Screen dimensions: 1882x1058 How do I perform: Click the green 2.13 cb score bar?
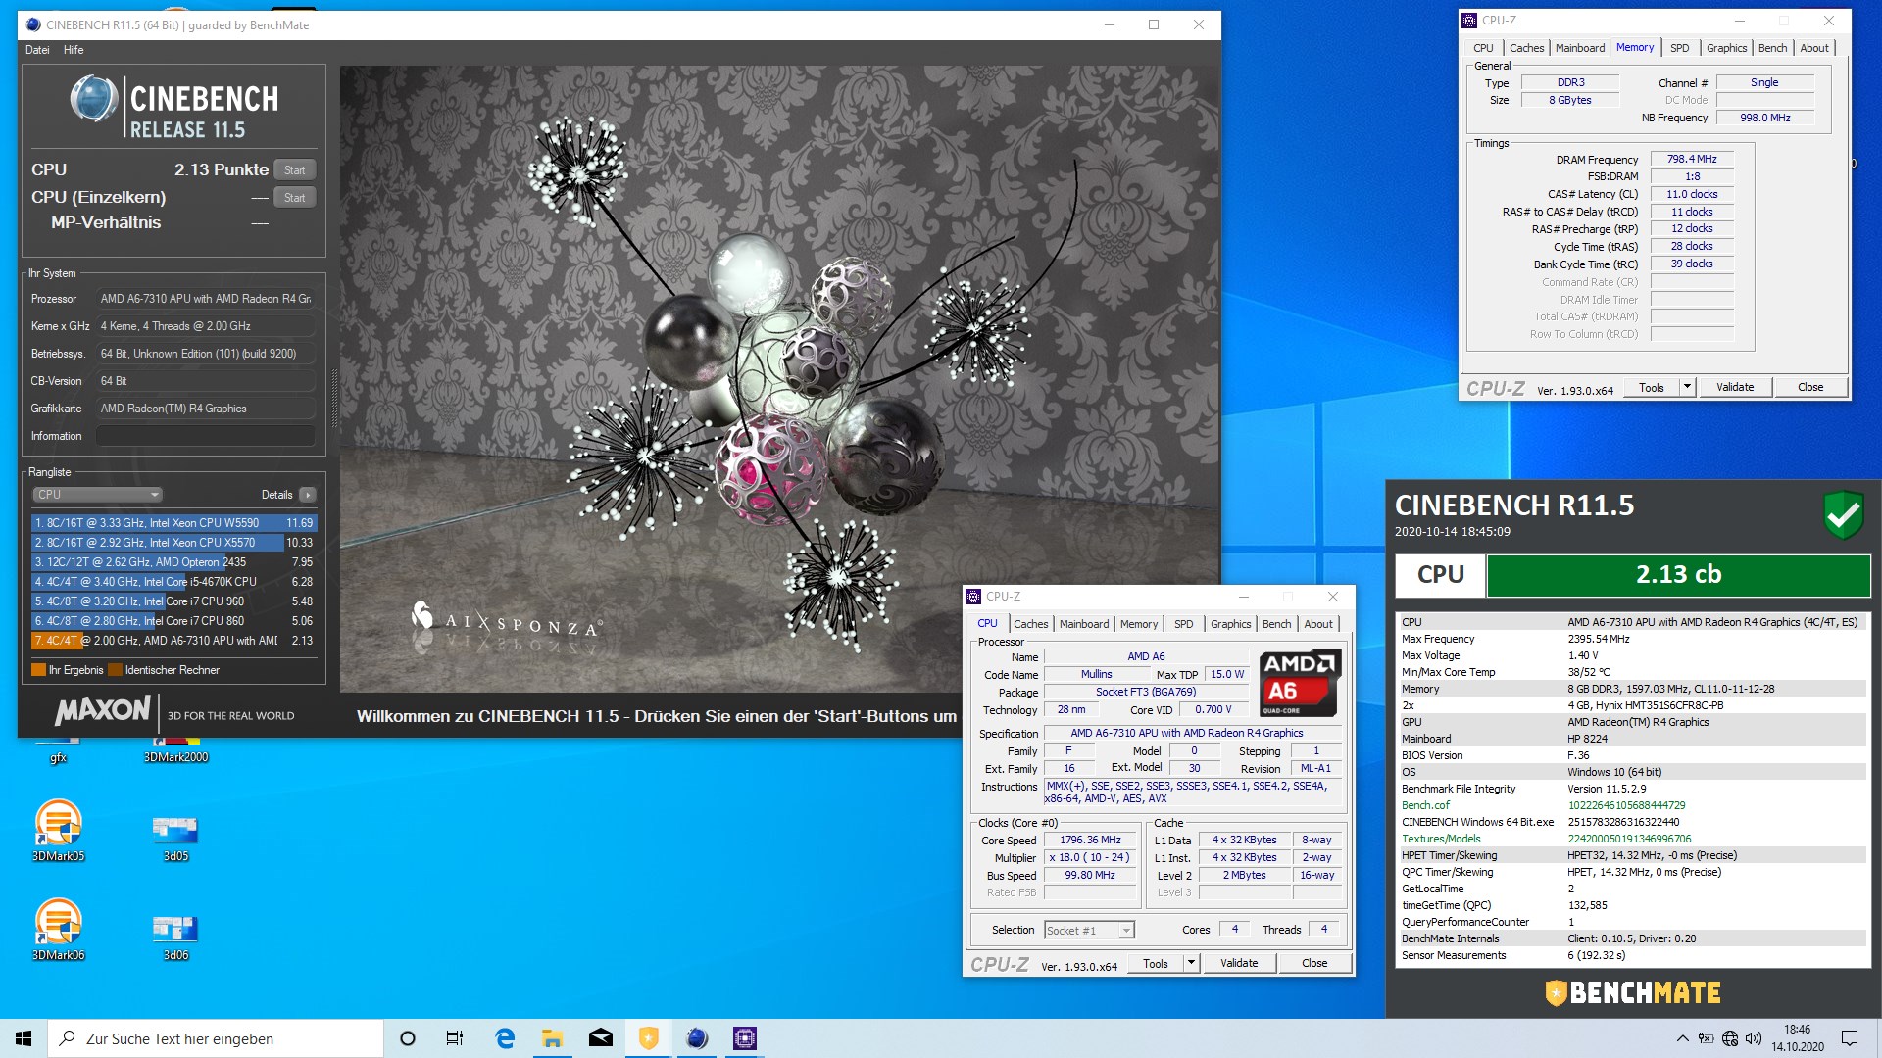(1678, 575)
